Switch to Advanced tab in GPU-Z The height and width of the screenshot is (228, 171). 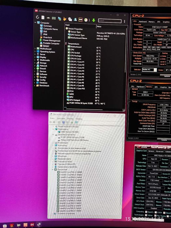[x=159, y=151]
